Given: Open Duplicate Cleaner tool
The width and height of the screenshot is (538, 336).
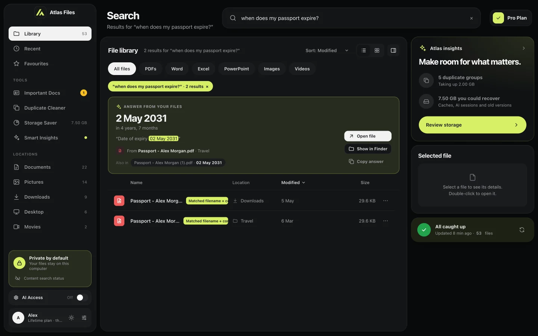Looking at the screenshot, I should (x=50, y=108).
